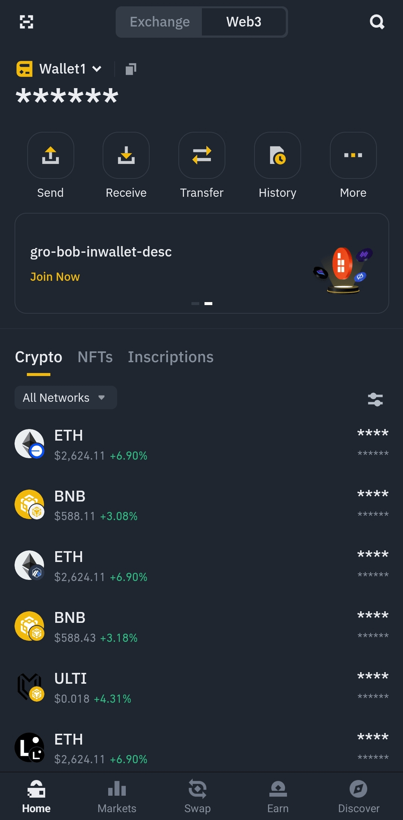Image resolution: width=403 pixels, height=820 pixels.
Task: Switch to the NFTs tab
Action: tap(95, 357)
